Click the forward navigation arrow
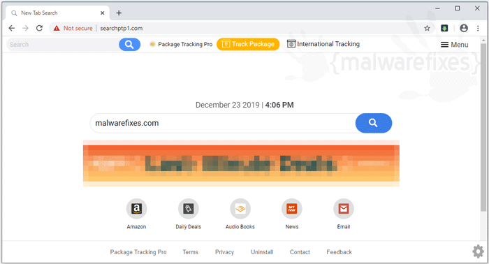Viewport: 489px width, 264px height. pos(26,29)
